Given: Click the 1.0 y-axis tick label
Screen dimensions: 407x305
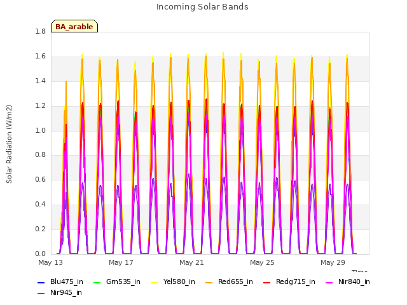Looking at the screenshot, I should [x=40, y=130].
